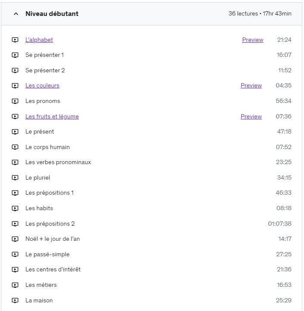This screenshot has width=304, height=311.
Task: Click Preview for the Les couleurs lecture
Action: pyautogui.click(x=251, y=86)
